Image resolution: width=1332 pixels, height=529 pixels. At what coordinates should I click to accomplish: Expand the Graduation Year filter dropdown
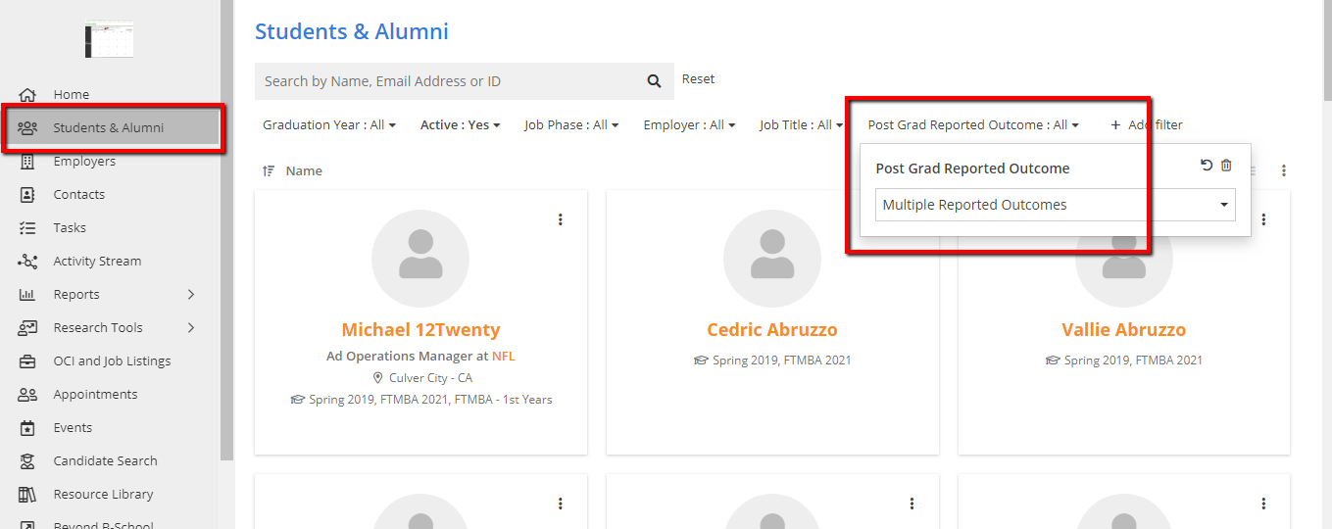[x=329, y=125]
